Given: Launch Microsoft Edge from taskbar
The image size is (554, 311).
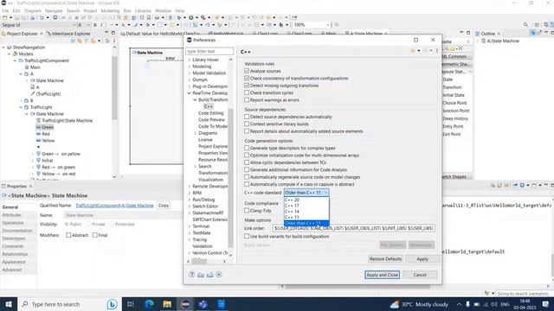Looking at the screenshot, I should coord(149,304).
